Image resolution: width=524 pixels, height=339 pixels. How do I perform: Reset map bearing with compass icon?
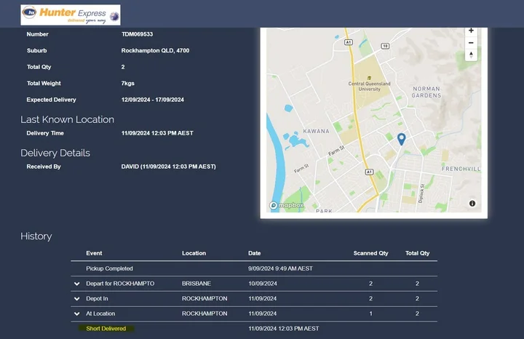point(471,55)
